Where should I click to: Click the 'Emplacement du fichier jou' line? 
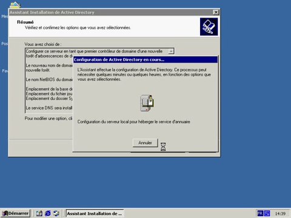click(x=49, y=94)
